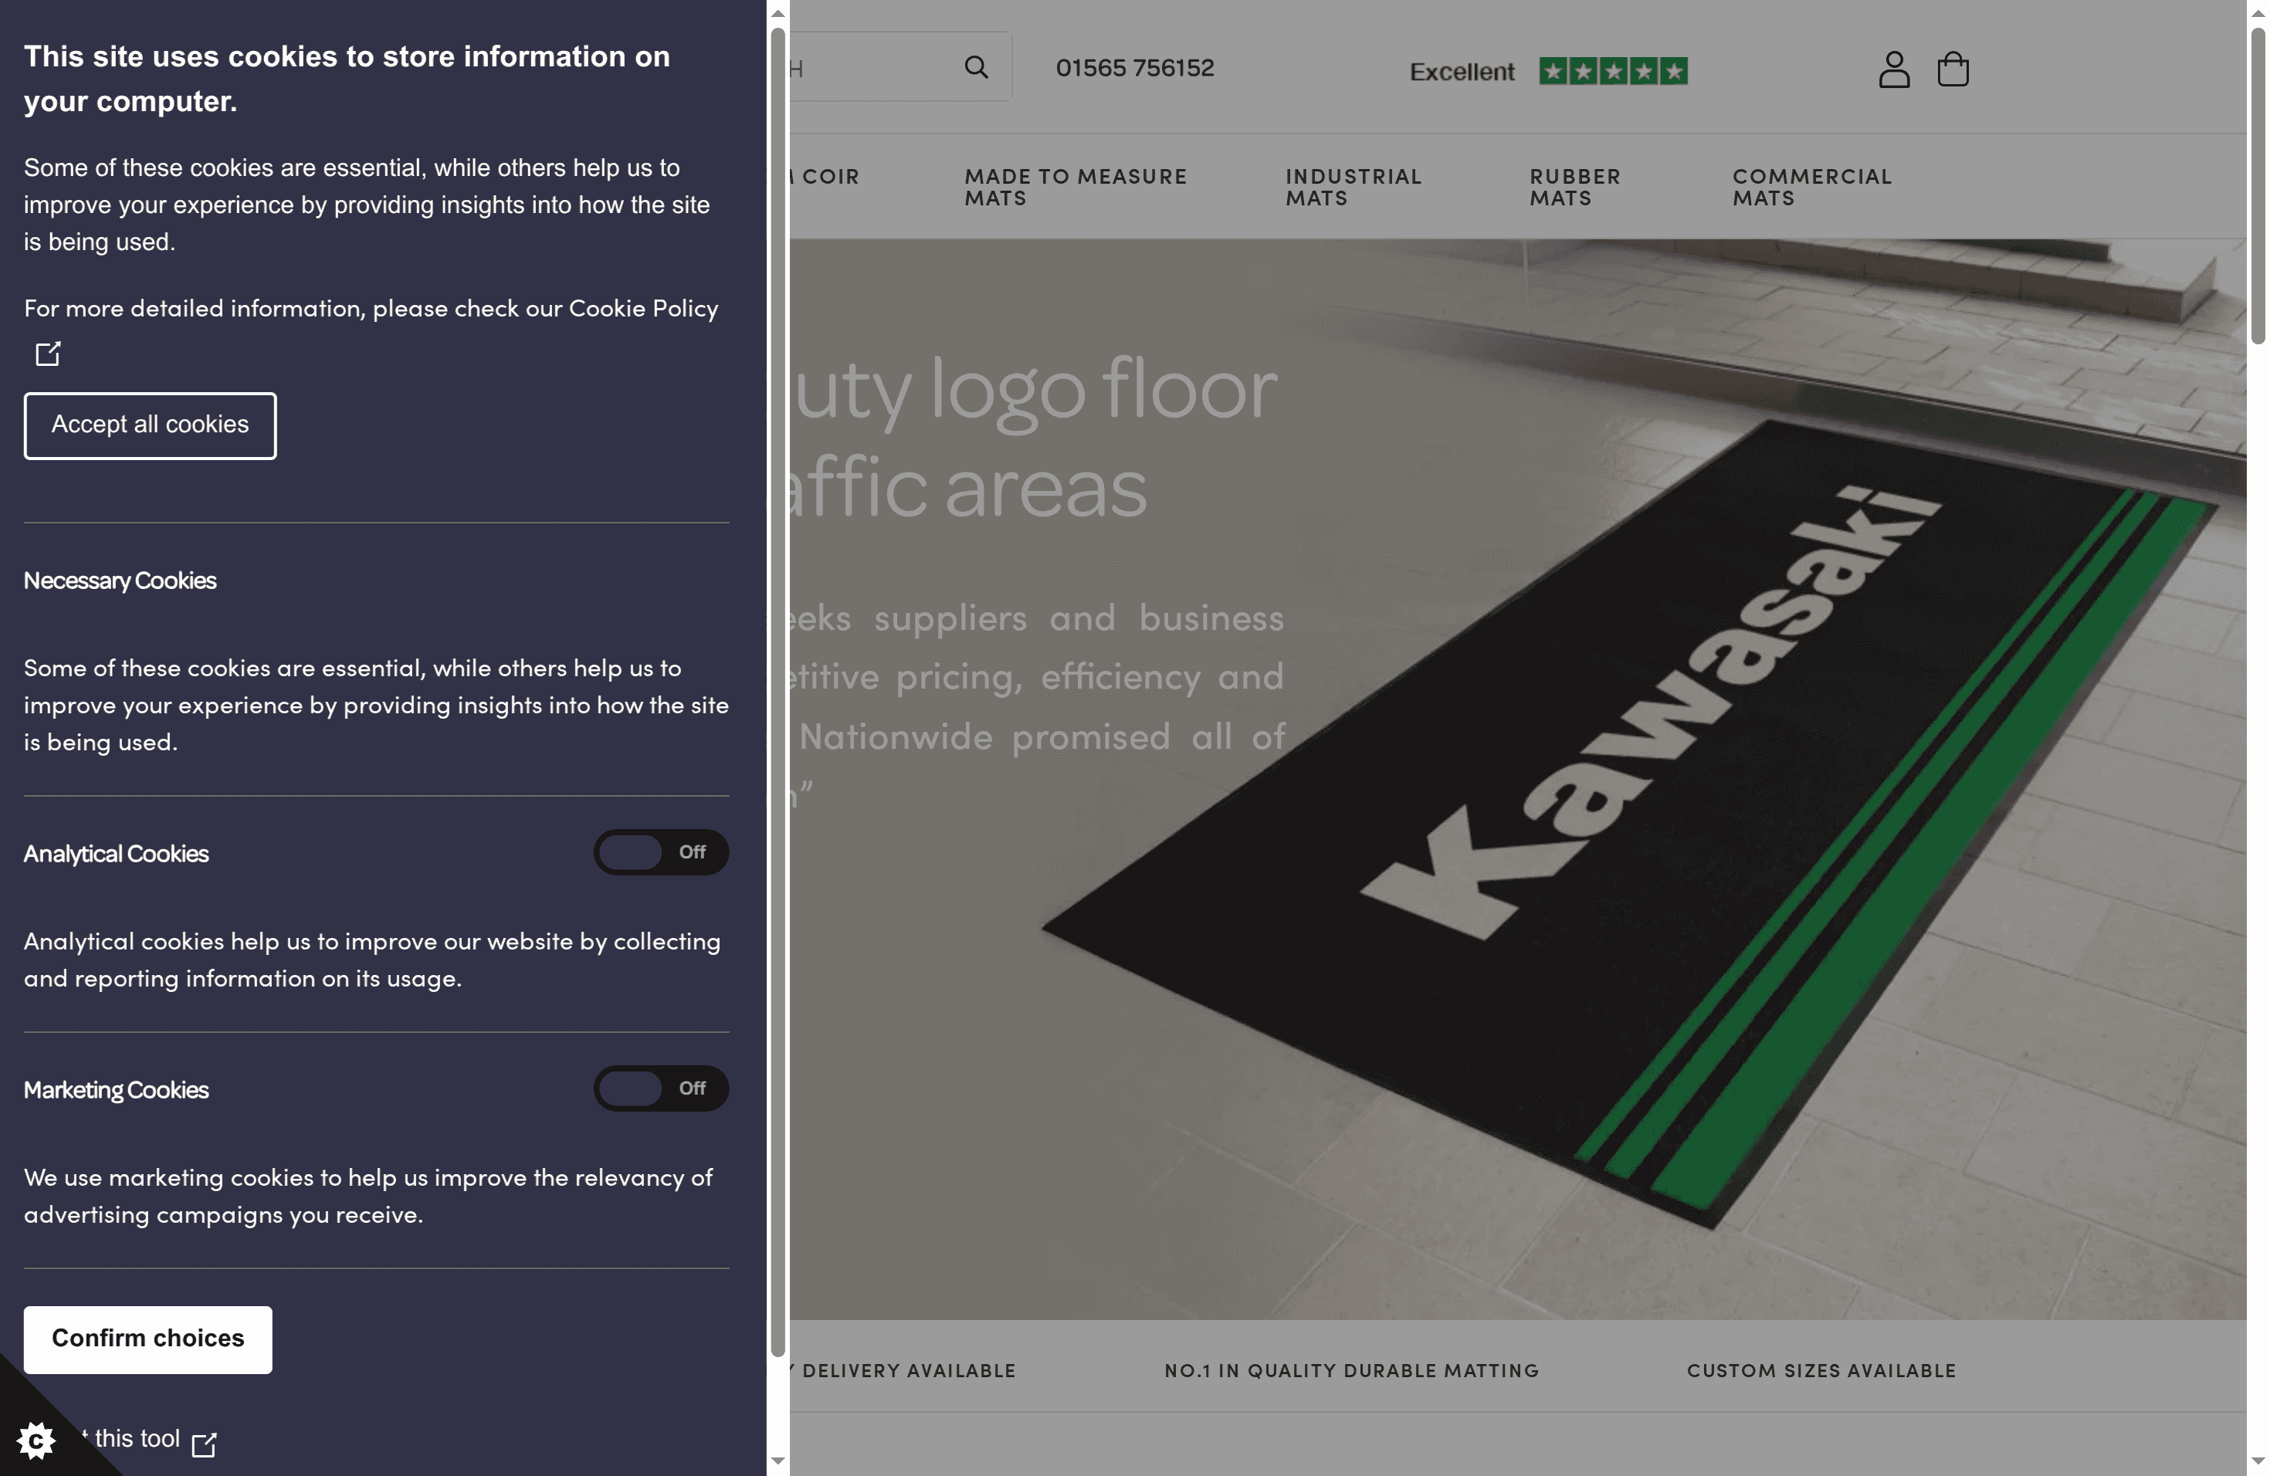Image resolution: width=2270 pixels, height=1476 pixels.
Task: Click external link icon beside 'this tool'
Action: tap(204, 1444)
